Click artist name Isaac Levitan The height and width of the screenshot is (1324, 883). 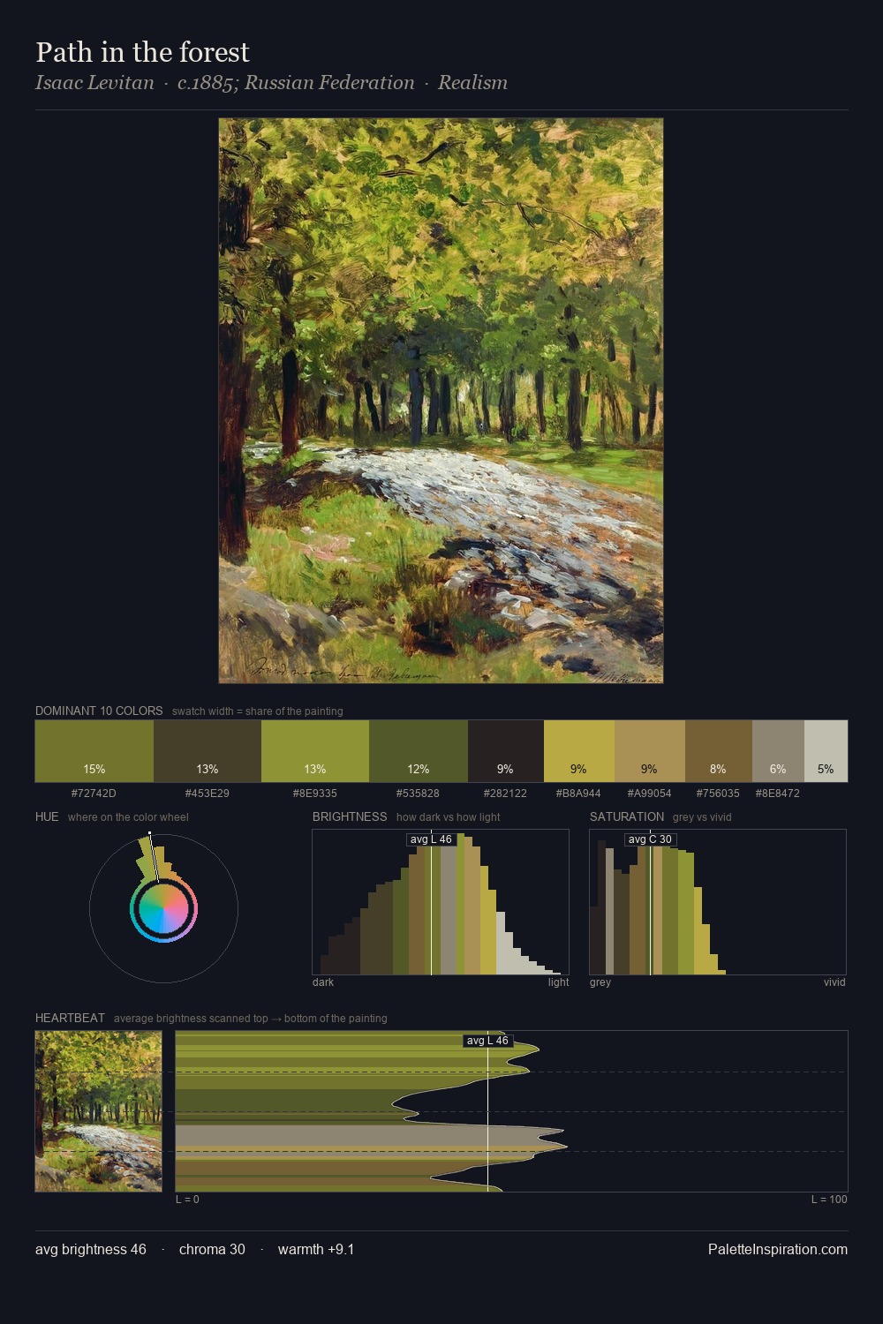(x=94, y=83)
